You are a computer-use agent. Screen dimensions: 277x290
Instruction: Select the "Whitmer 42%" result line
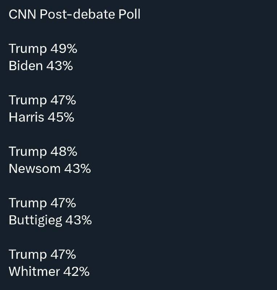tap(49, 272)
